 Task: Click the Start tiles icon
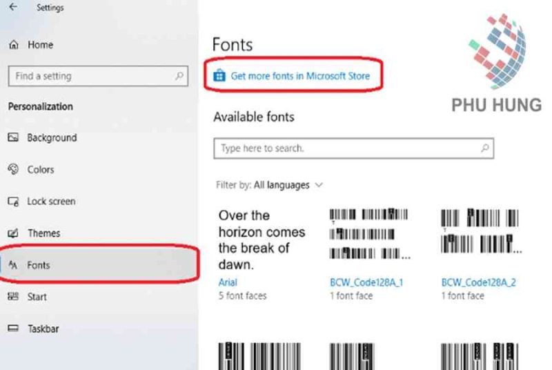[13, 296]
